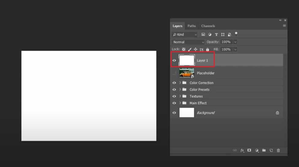Click the link layers icon
Screen dimensions: 299x167
(x=235, y=150)
